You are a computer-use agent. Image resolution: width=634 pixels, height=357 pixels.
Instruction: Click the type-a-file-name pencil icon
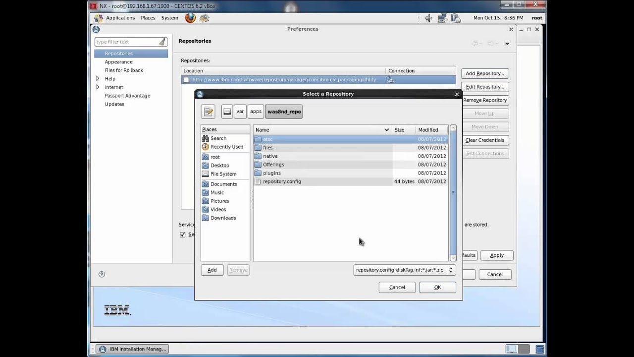(208, 112)
